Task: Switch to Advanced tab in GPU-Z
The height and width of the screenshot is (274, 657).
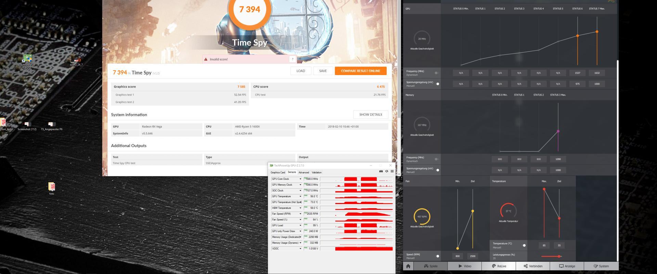Action: pyautogui.click(x=304, y=172)
